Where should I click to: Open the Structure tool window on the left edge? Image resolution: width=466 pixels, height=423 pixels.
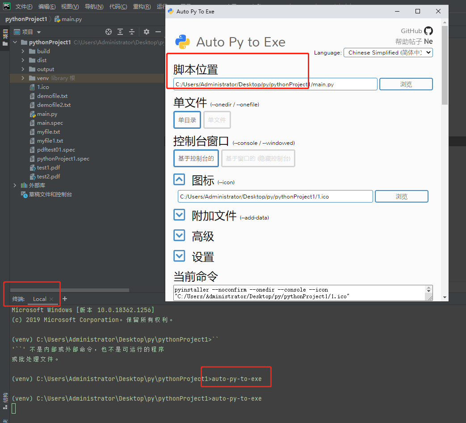coord(5,401)
